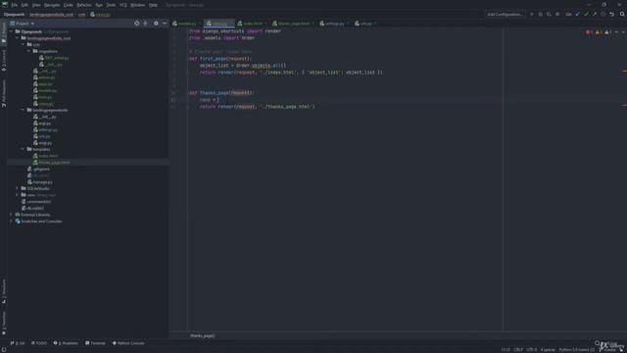Open the Python Console tool window
This screenshot has height=353, width=627.
click(x=128, y=343)
